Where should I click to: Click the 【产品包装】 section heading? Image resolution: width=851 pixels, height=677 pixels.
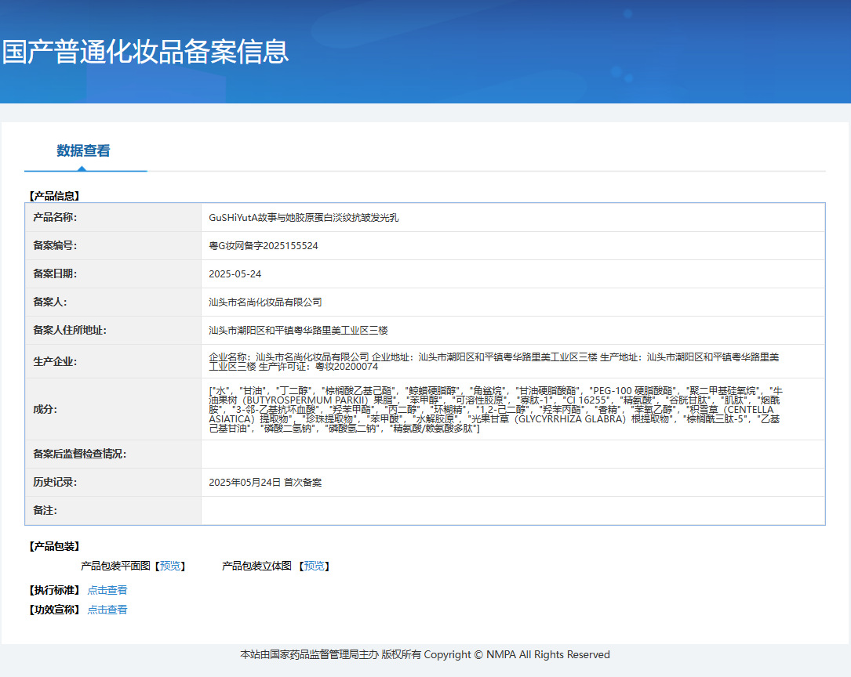(54, 546)
